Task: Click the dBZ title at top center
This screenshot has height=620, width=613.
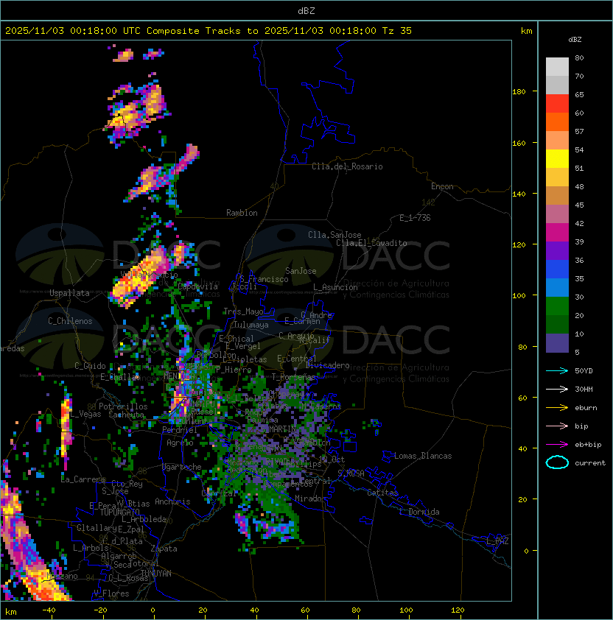Action: (x=306, y=11)
